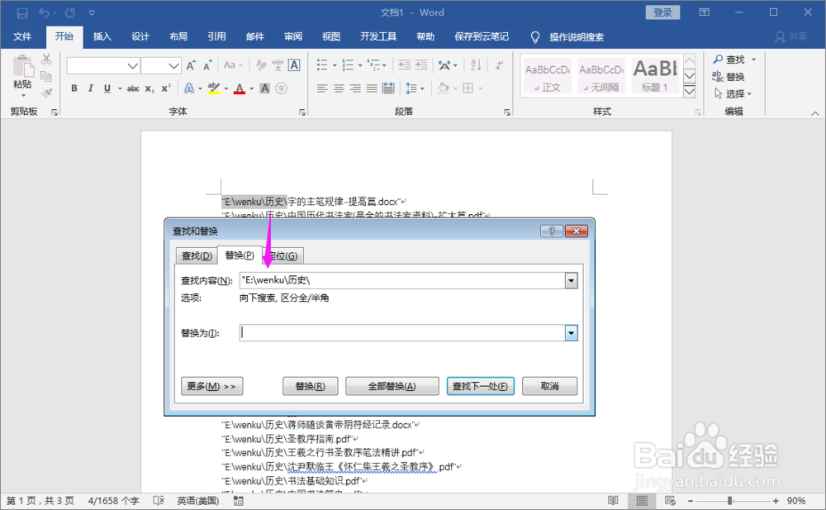
Task: Click the Justify alignment icon
Action: (372, 88)
